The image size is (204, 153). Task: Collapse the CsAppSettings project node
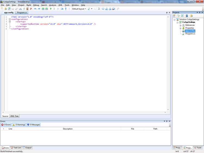(x=177, y=23)
